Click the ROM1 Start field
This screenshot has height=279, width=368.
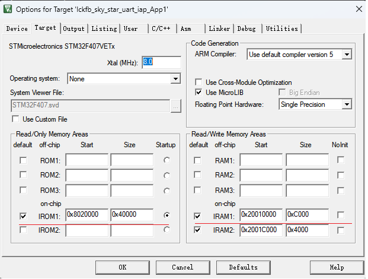87,160
